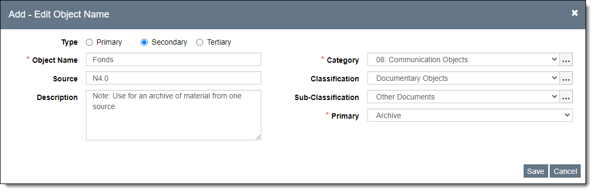Screen dimensions: 594x192
Task: Select the Tertiary type radio button
Action: coord(199,43)
